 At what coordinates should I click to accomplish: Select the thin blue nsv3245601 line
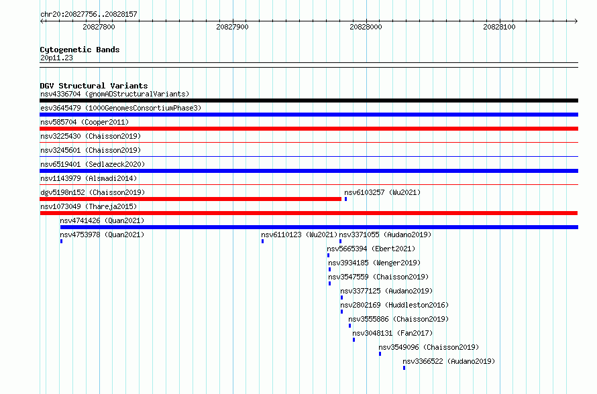pyautogui.click(x=309, y=156)
